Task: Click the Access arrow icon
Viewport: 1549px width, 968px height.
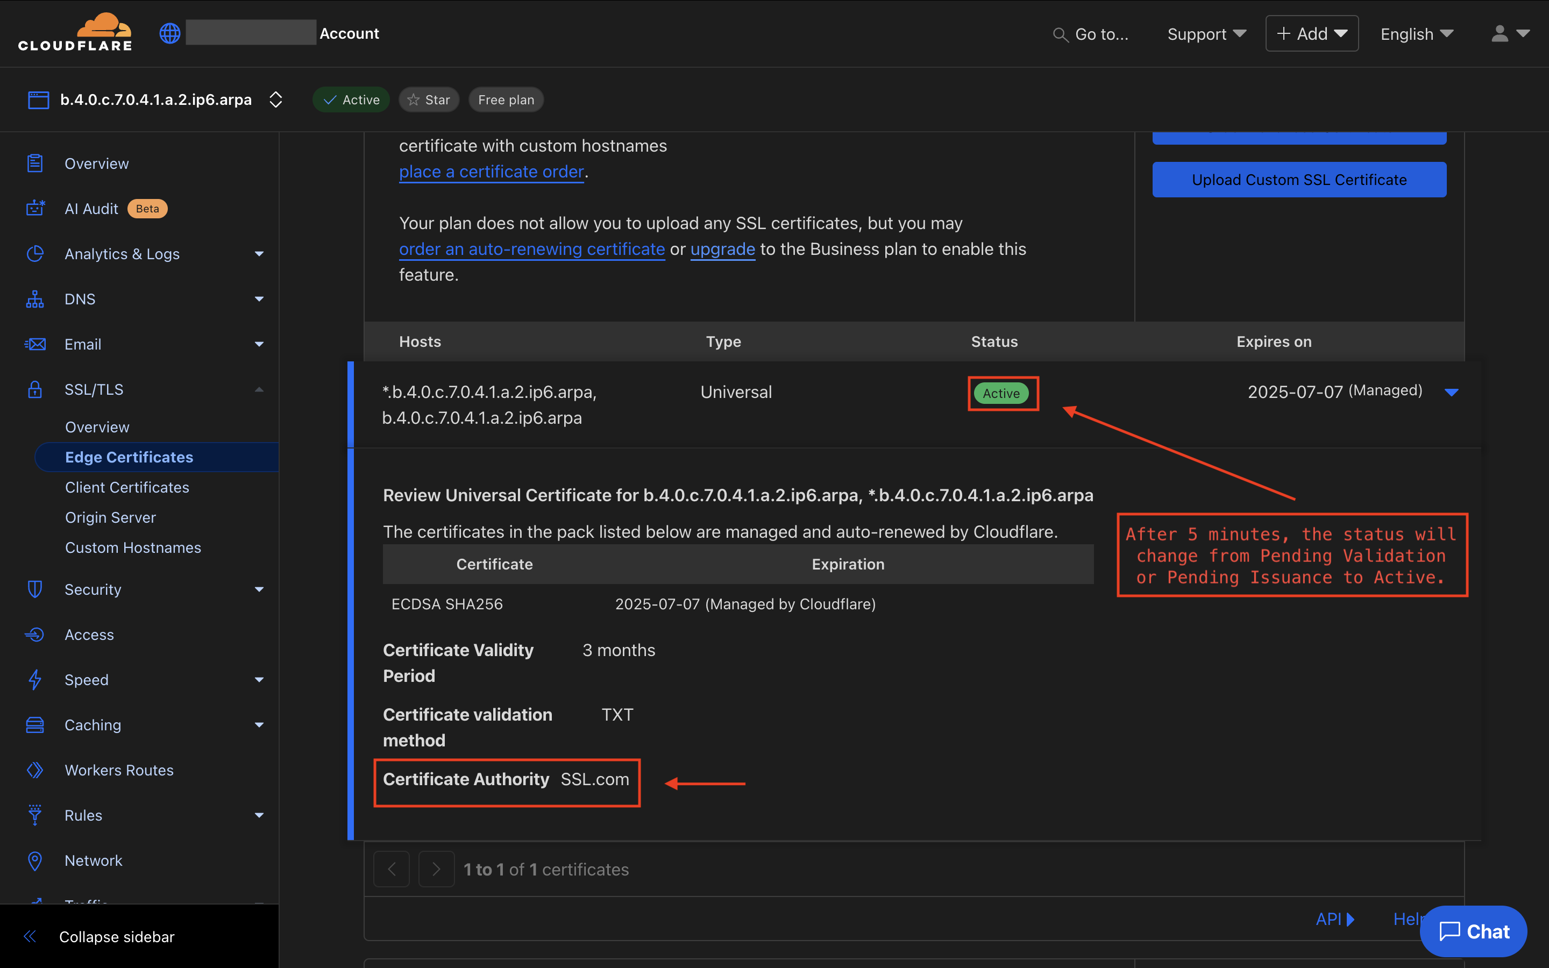Action: (x=34, y=635)
